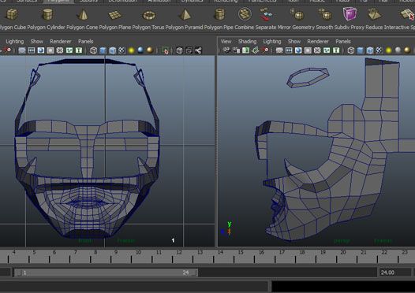This screenshot has width=415, height=293.
Task: Open the Show menu of the left panel
Action: point(36,42)
